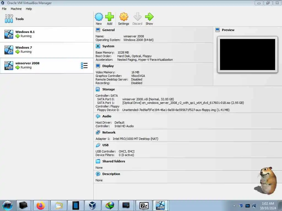Click the Windows 7 VM icon
Viewport: 282px width, 211px height.
[x=9, y=50]
